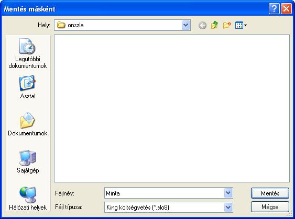Open the Fájlnév dropdown arrow
This screenshot has height=219, width=295.
228,193
